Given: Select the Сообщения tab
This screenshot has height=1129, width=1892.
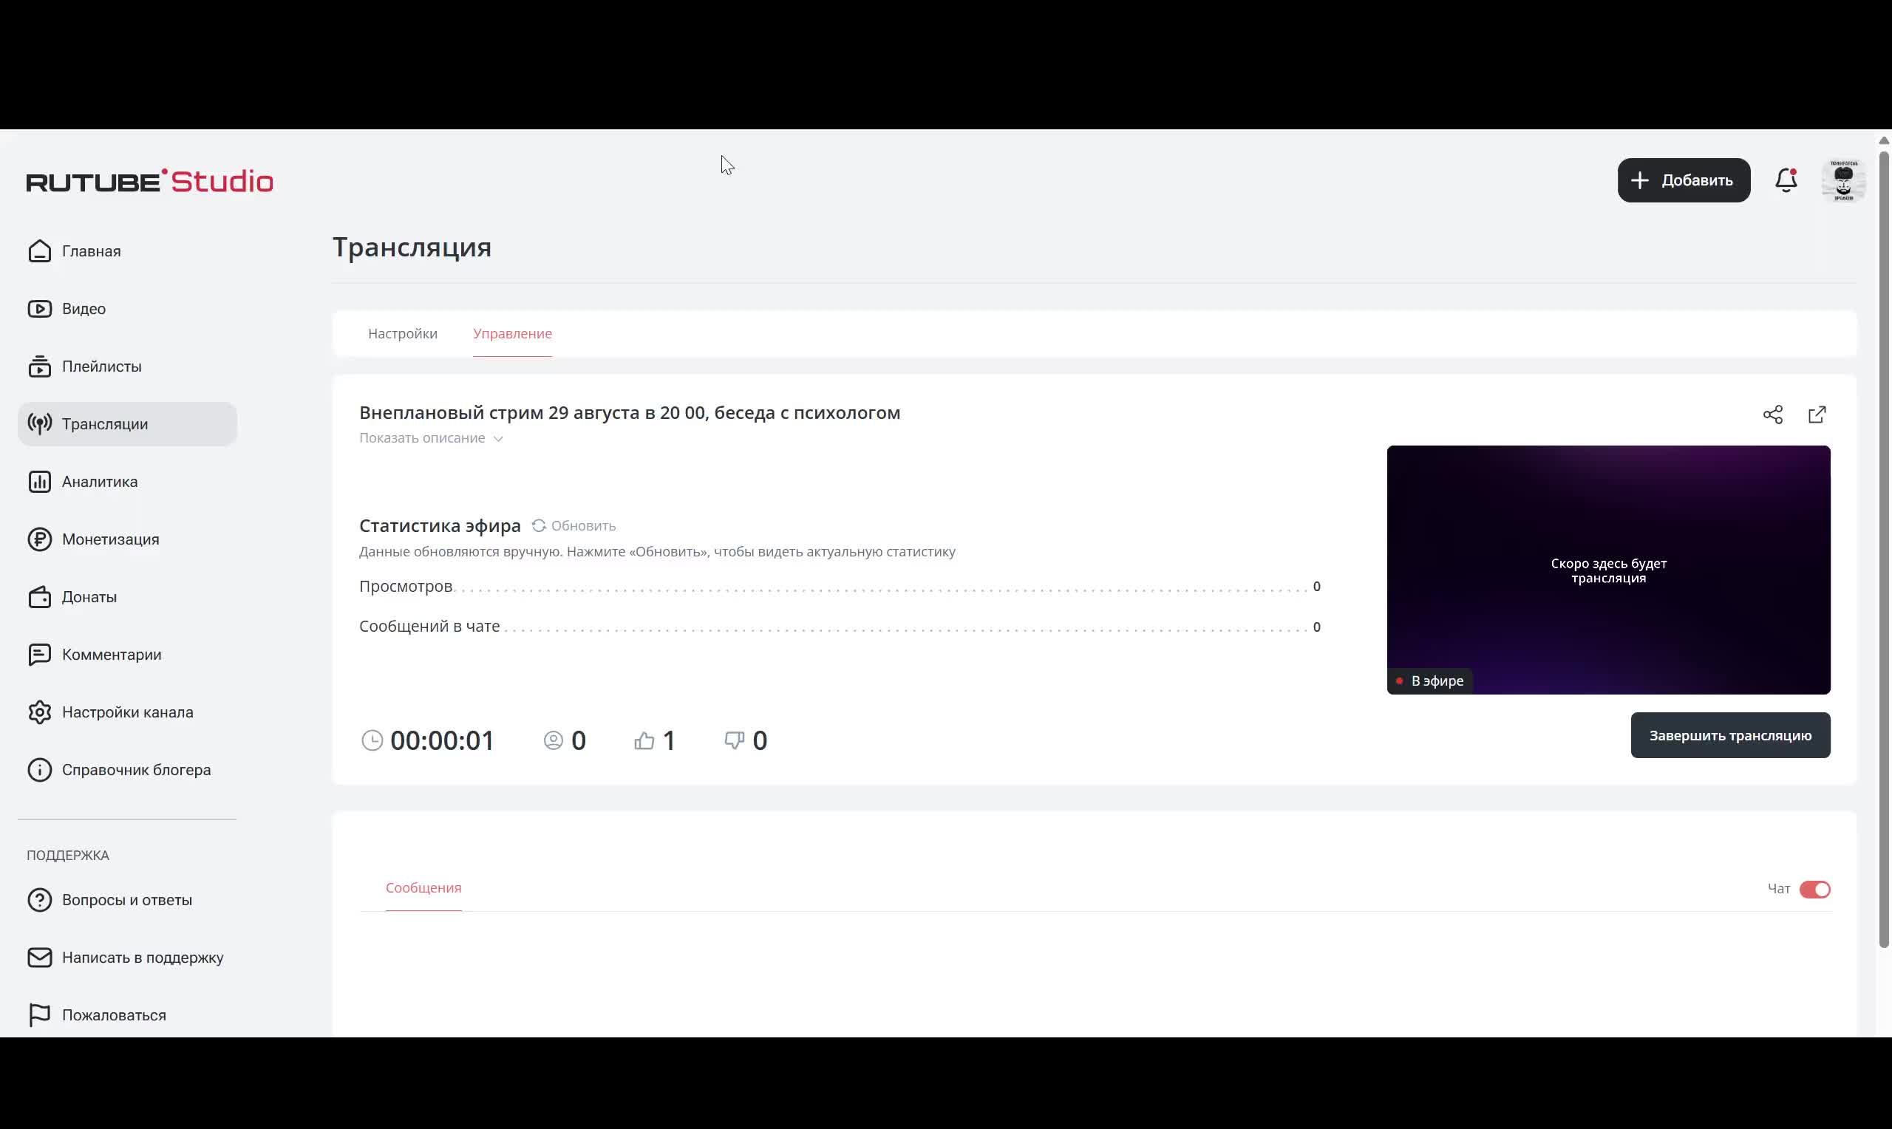Looking at the screenshot, I should pos(423,888).
